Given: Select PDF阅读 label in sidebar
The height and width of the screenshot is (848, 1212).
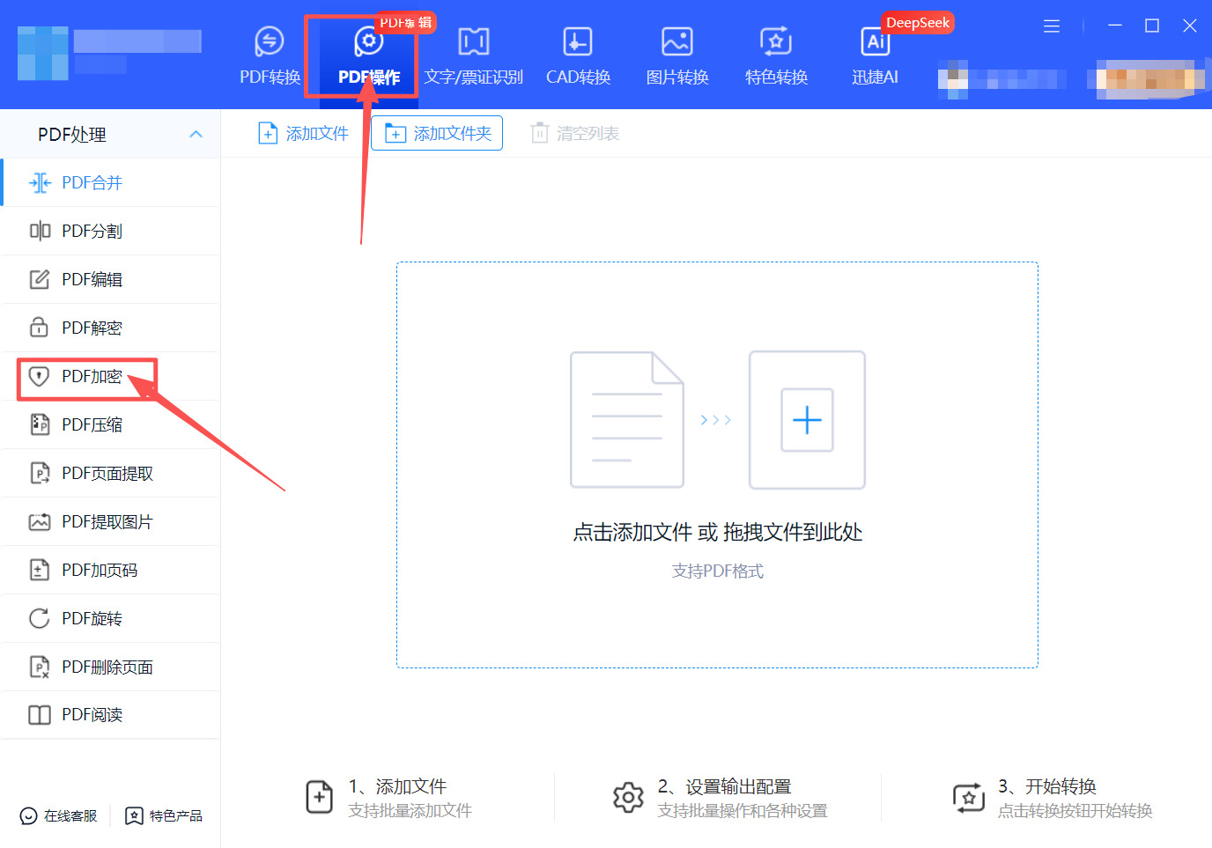Looking at the screenshot, I should coord(92,714).
